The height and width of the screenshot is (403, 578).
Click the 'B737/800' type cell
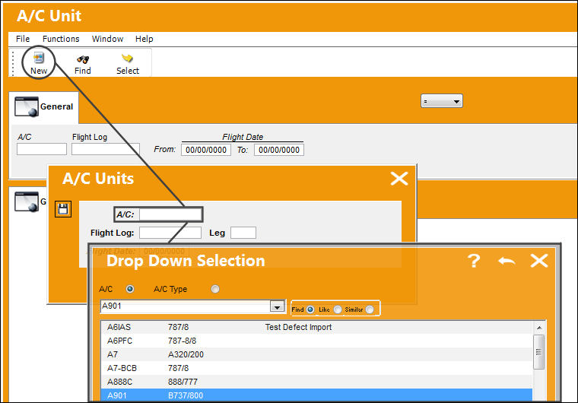coord(186,395)
